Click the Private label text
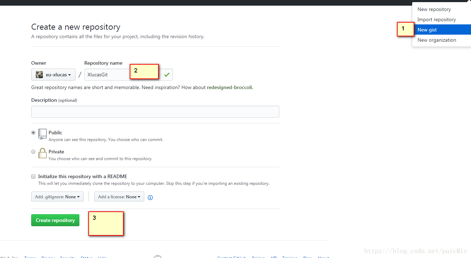This screenshot has height=258, width=471. (56, 152)
